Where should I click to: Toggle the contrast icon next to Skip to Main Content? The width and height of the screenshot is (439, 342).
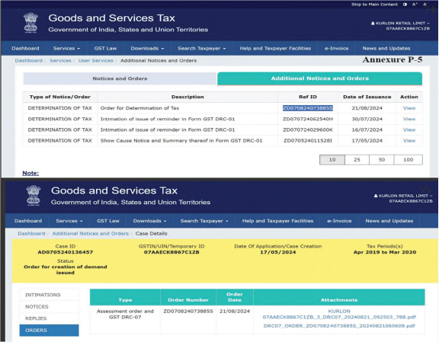click(x=405, y=5)
